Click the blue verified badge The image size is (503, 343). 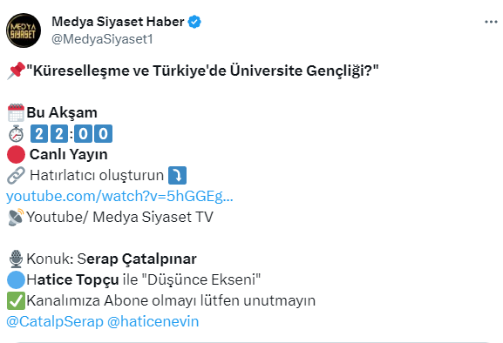[x=194, y=22]
